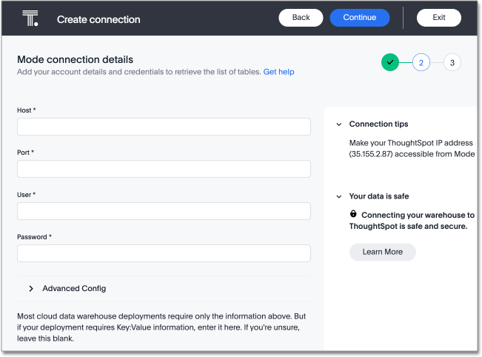The height and width of the screenshot is (357, 482).
Task: Click the ThoughtSpot logo icon
Action: (x=30, y=18)
